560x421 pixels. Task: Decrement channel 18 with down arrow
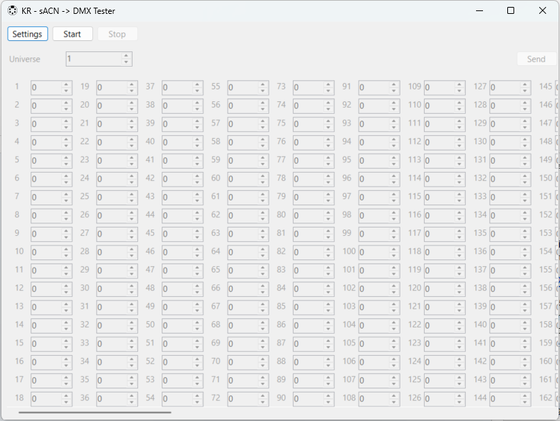(66, 402)
